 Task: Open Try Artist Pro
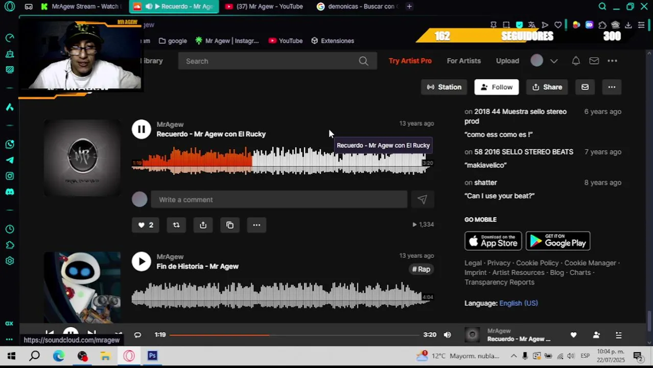pyautogui.click(x=410, y=61)
